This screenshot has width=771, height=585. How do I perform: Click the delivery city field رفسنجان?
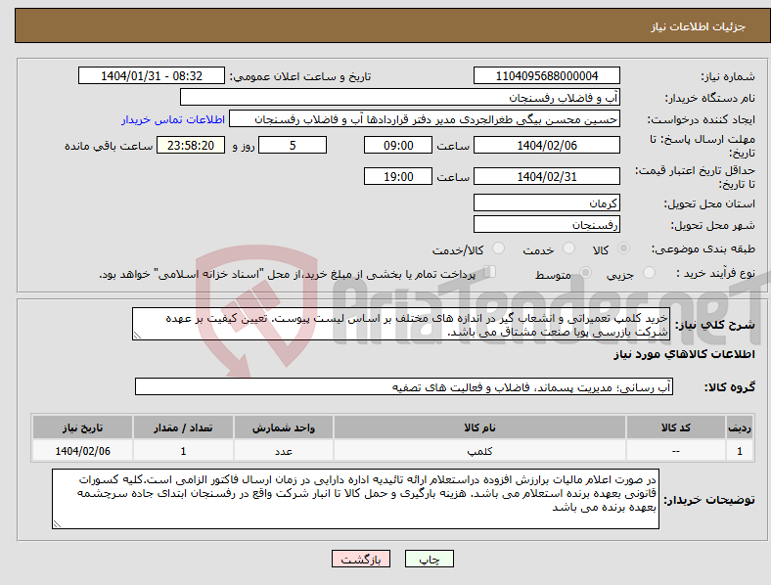click(x=546, y=225)
